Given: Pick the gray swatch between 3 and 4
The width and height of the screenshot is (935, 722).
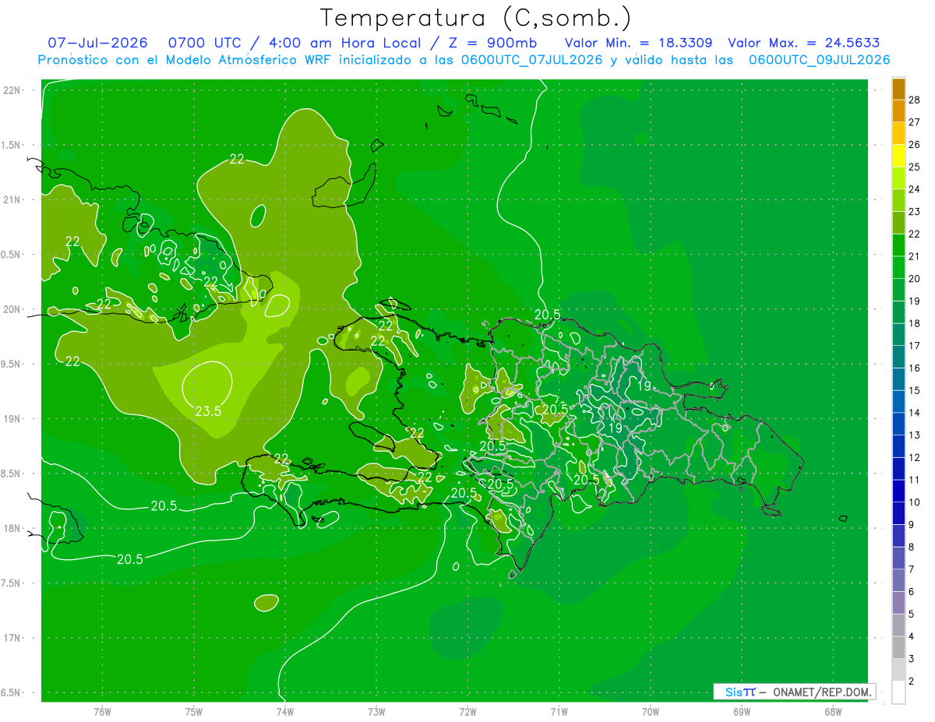Looking at the screenshot, I should (898, 648).
